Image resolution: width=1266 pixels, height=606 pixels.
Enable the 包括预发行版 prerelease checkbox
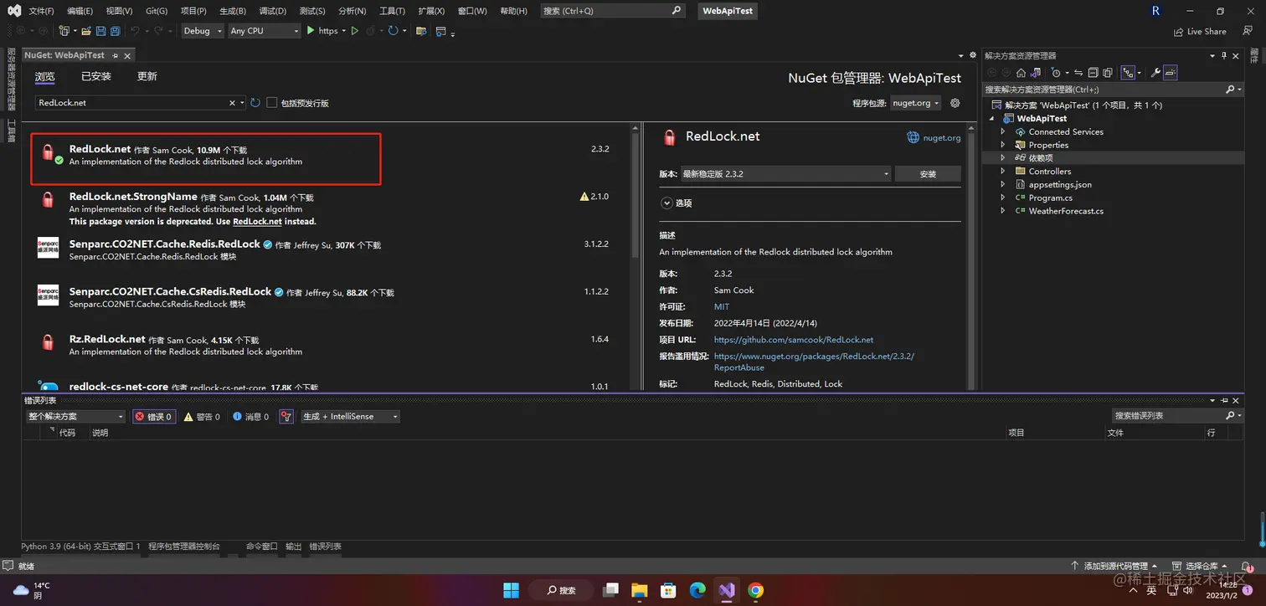click(272, 103)
